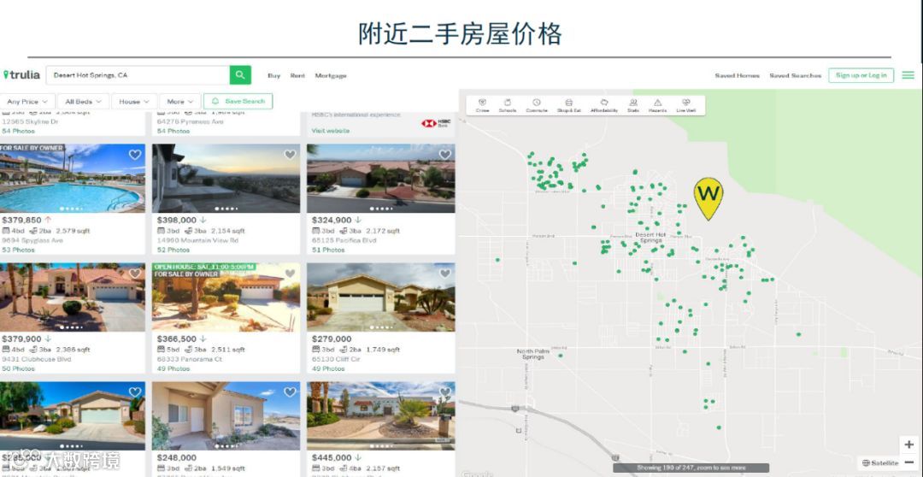
Task: Go to Saved Searches
Action: coord(795,75)
